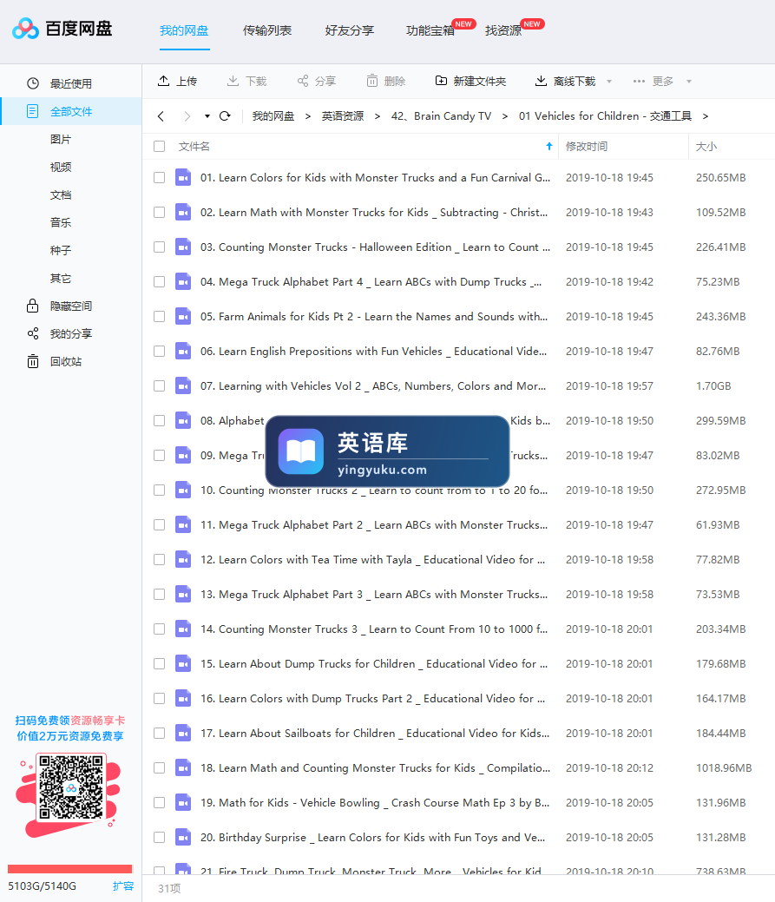Viewport: 775px width, 902px height.
Task: Expand the 更多 dropdown arrow
Action: [x=689, y=81]
